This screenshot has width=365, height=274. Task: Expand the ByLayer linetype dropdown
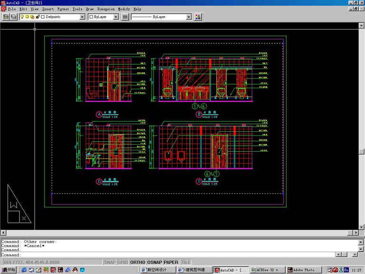point(188,17)
